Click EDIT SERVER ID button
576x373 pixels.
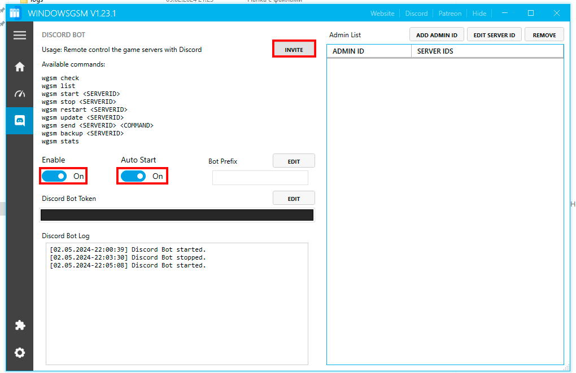(x=494, y=35)
